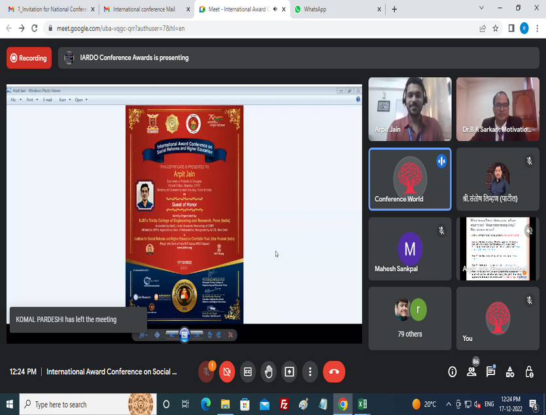Open the 79 others participants tile

(x=410, y=318)
